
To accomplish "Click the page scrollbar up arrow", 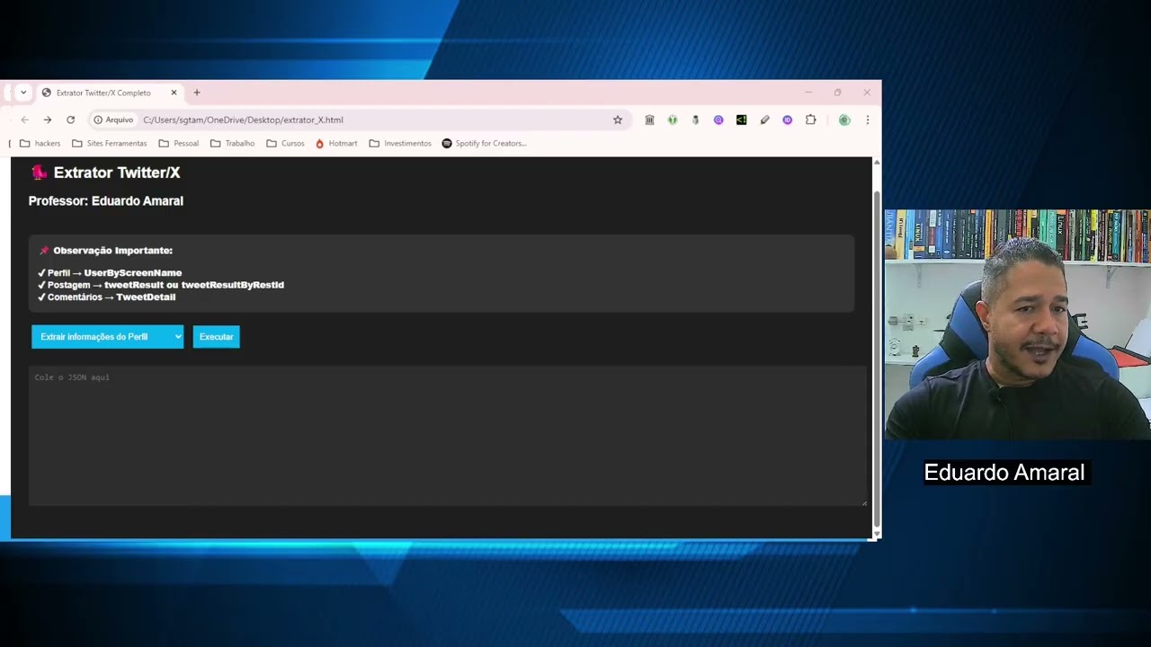I will [877, 163].
